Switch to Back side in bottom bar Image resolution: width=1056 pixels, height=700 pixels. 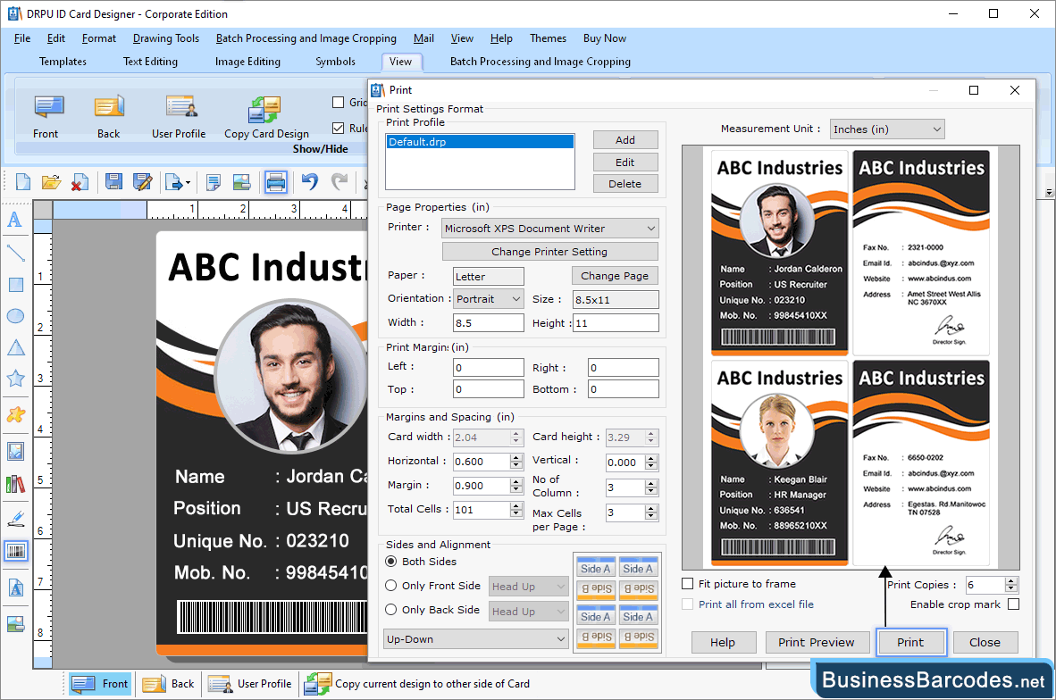click(168, 684)
